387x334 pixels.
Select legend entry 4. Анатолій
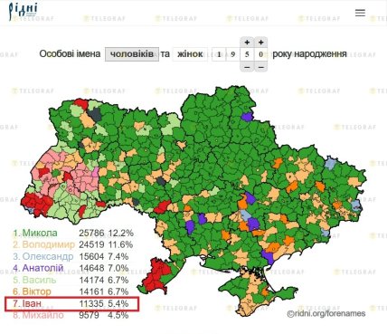pyautogui.click(x=38, y=268)
